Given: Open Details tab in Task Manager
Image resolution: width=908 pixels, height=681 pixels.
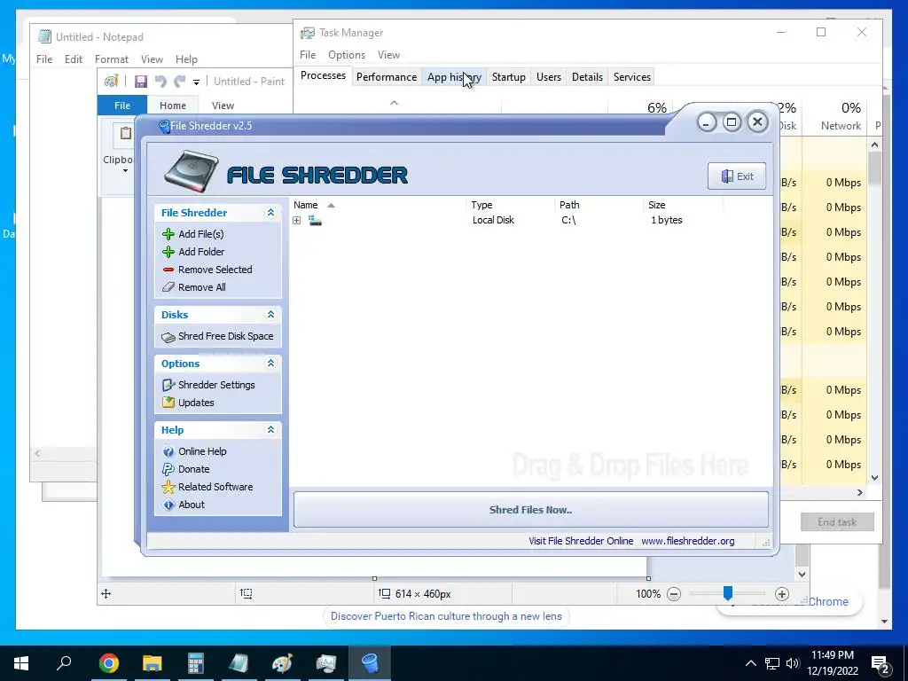Looking at the screenshot, I should [x=587, y=77].
